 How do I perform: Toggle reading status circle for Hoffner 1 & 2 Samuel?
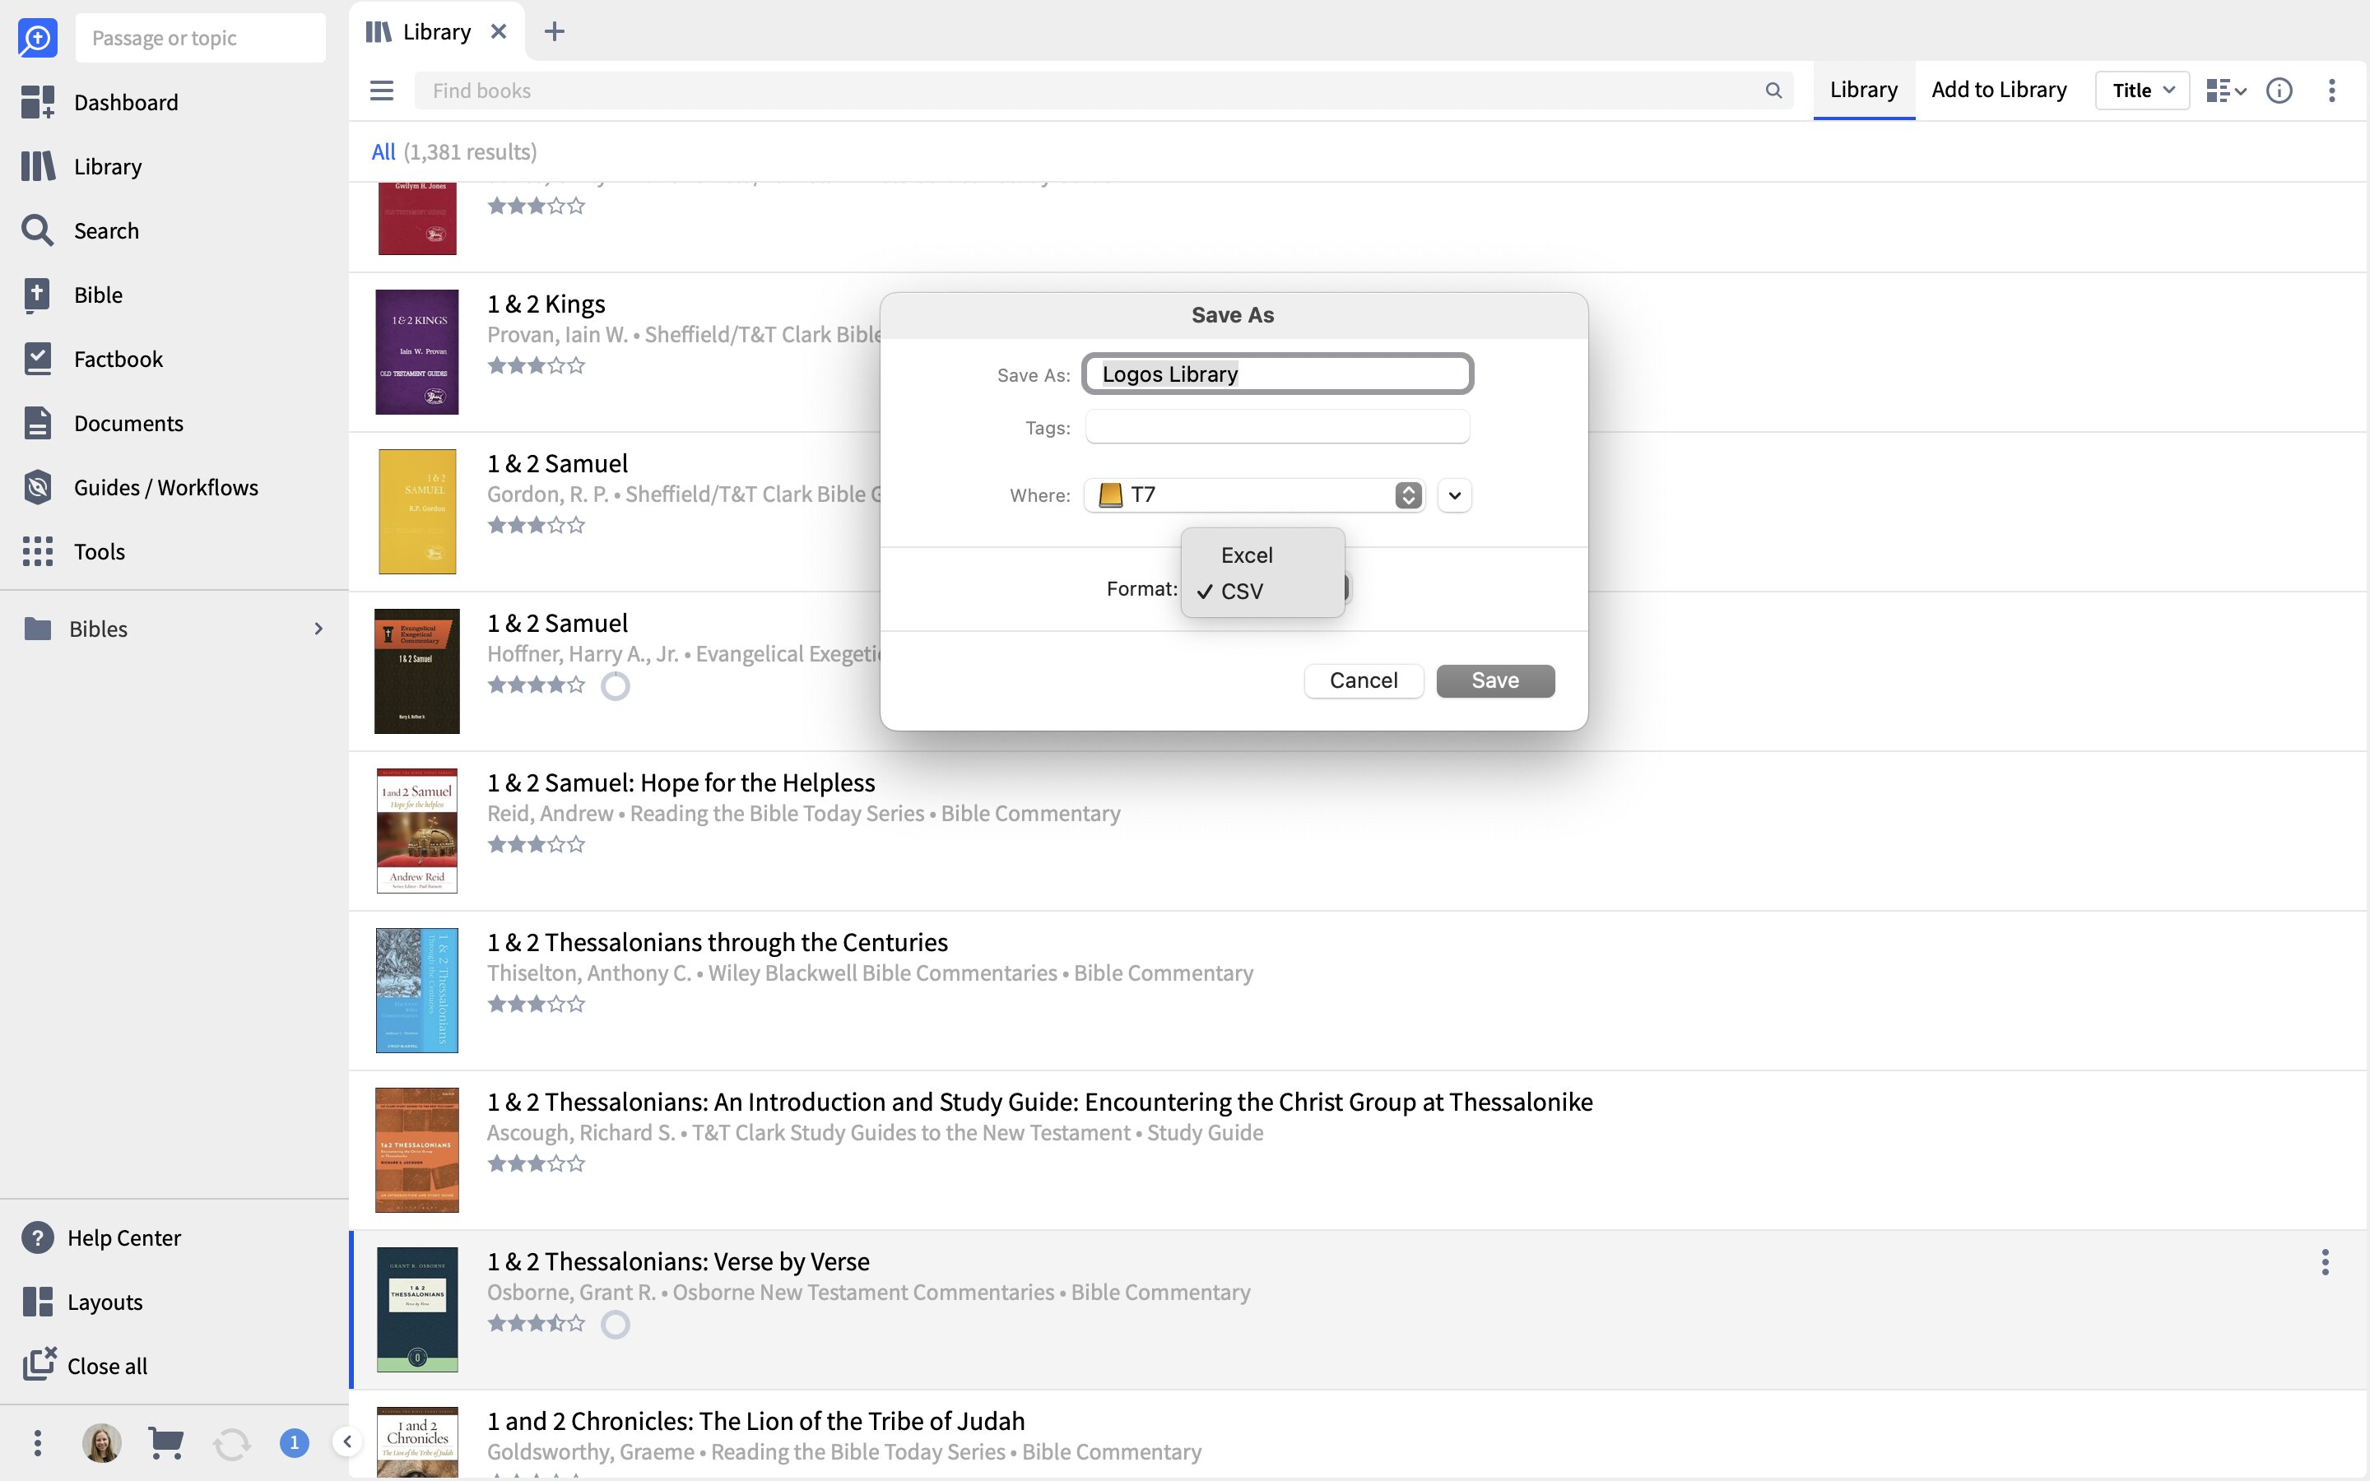[615, 685]
